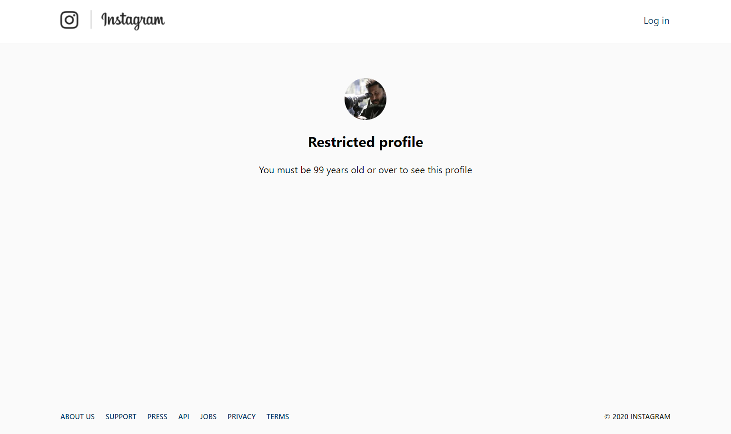This screenshot has height=434, width=731.
Task: Open the API link in footer
Action: tap(184, 417)
